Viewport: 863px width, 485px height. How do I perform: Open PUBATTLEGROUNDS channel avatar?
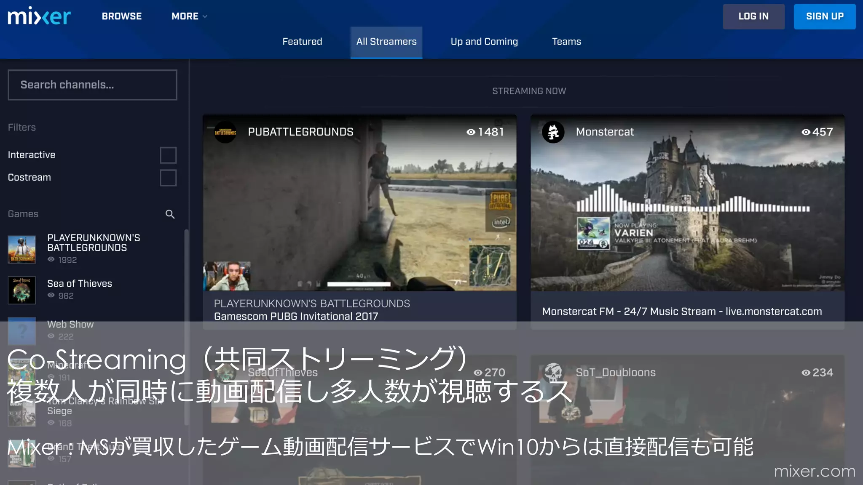pyautogui.click(x=225, y=132)
